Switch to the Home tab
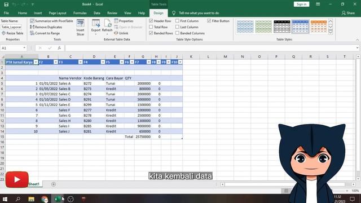 23,13
